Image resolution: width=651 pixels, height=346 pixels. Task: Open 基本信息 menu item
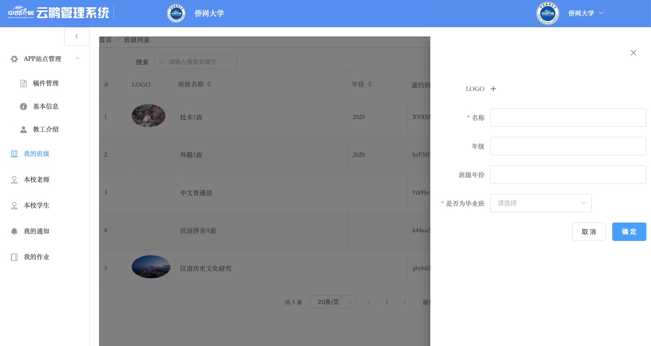pyautogui.click(x=45, y=106)
